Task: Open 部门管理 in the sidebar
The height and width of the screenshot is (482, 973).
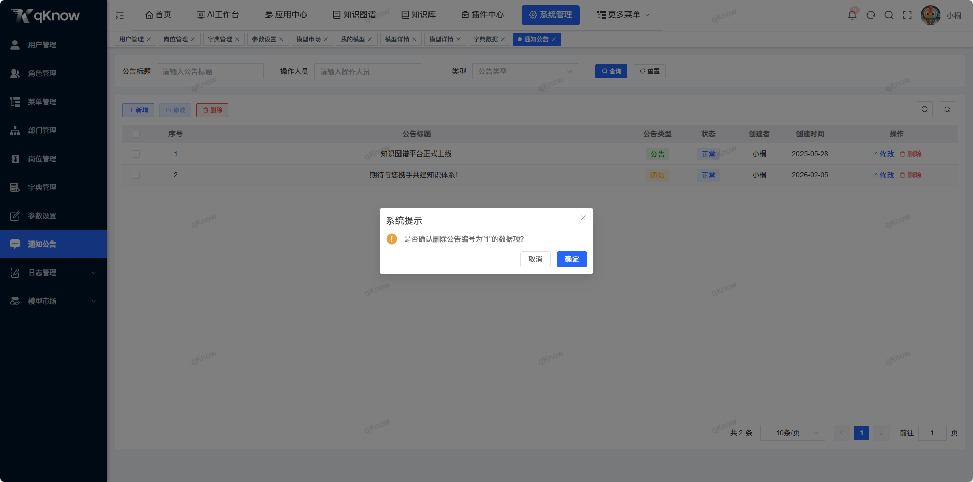Action: pos(53,130)
